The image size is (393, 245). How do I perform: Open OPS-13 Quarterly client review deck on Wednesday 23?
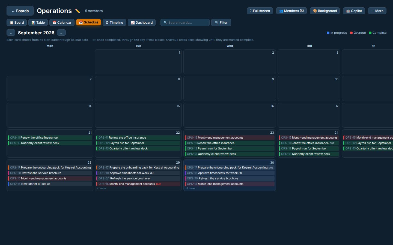point(230,154)
